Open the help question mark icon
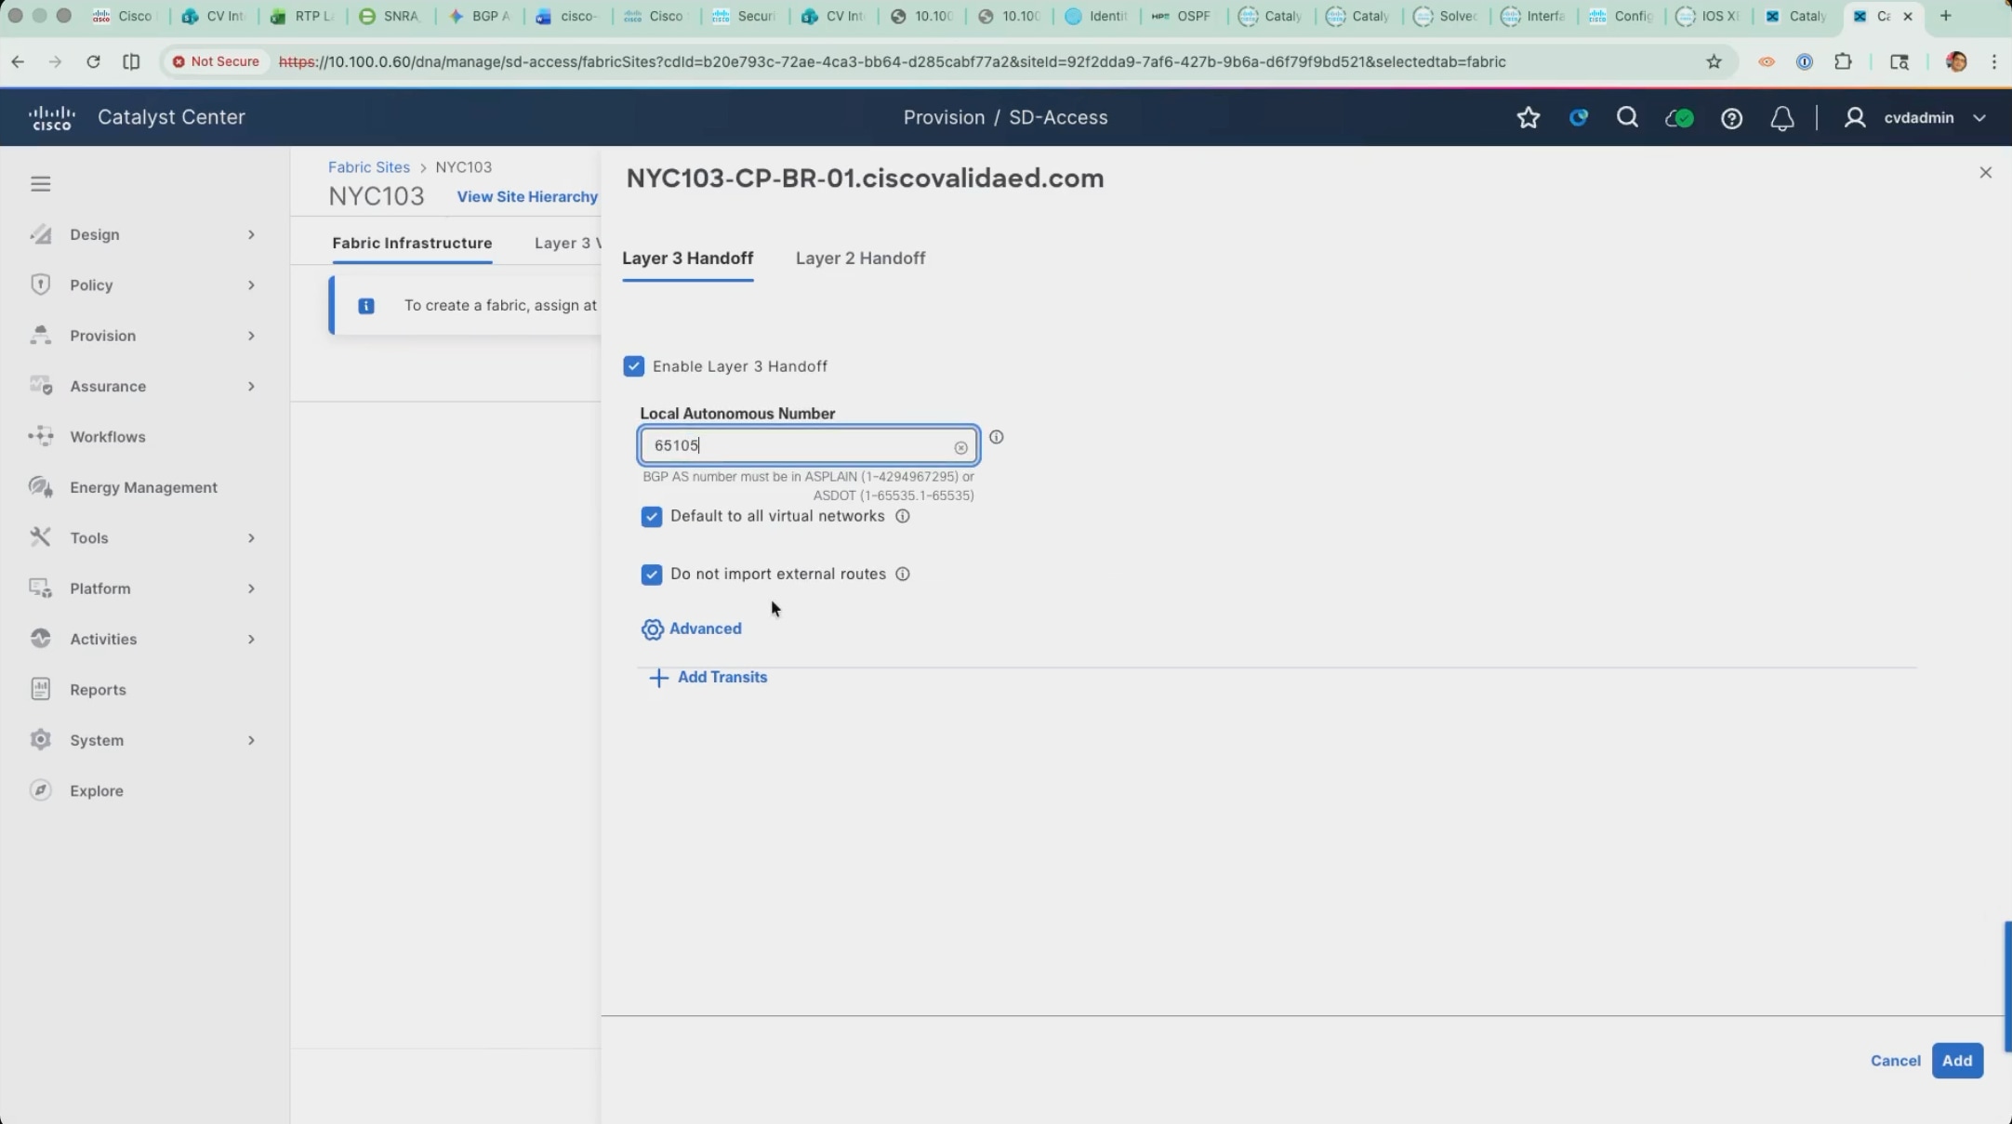The width and height of the screenshot is (2012, 1124). pos(1731,118)
